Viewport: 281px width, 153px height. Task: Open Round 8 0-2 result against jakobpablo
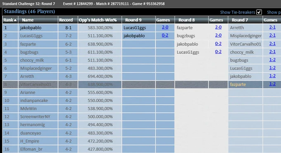pyautogui.click(x=218, y=44)
